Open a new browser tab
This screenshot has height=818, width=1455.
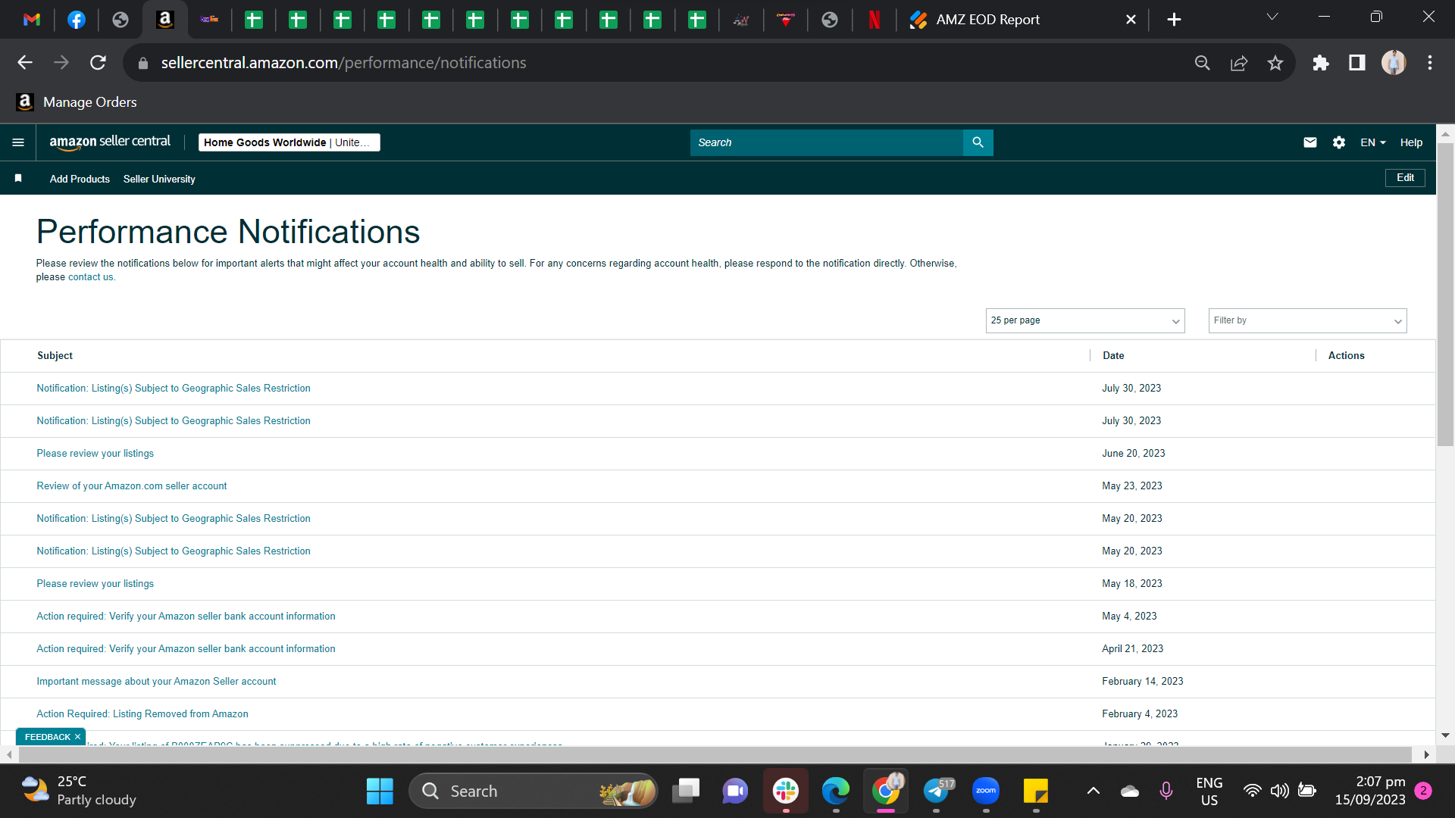pyautogui.click(x=1174, y=20)
